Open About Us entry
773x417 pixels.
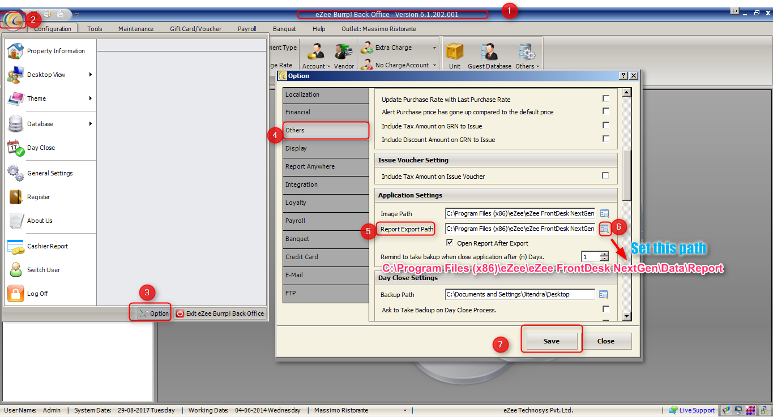50,221
